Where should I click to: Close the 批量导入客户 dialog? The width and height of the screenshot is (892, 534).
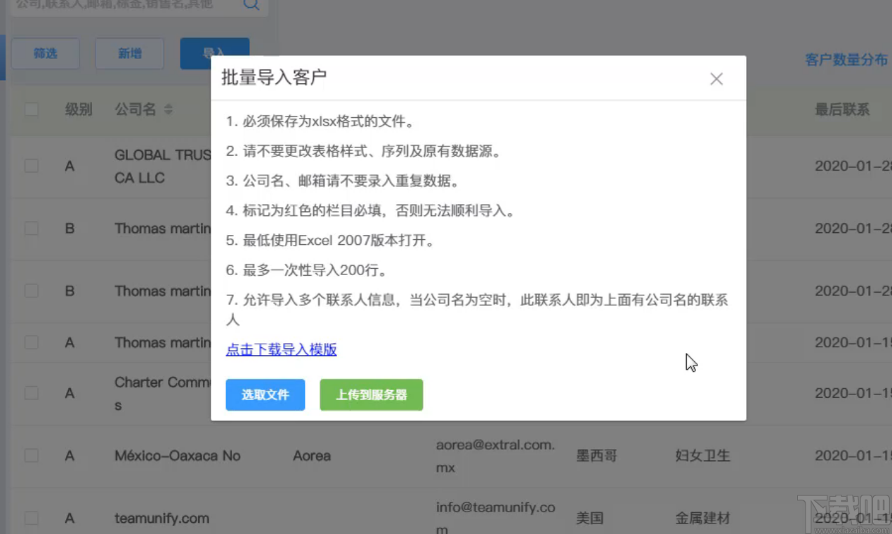(716, 79)
